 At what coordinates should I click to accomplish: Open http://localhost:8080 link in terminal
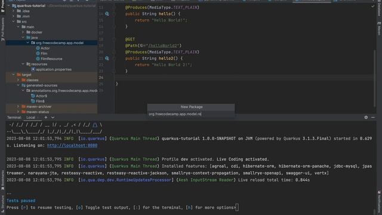click(x=72, y=145)
